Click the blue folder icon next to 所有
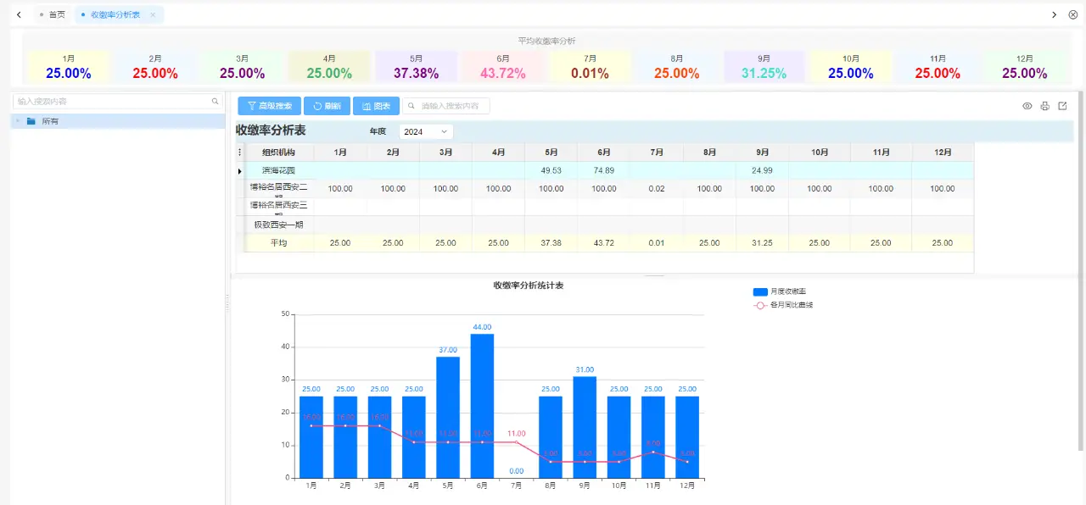Screen dimensions: 1086x505 [31, 121]
